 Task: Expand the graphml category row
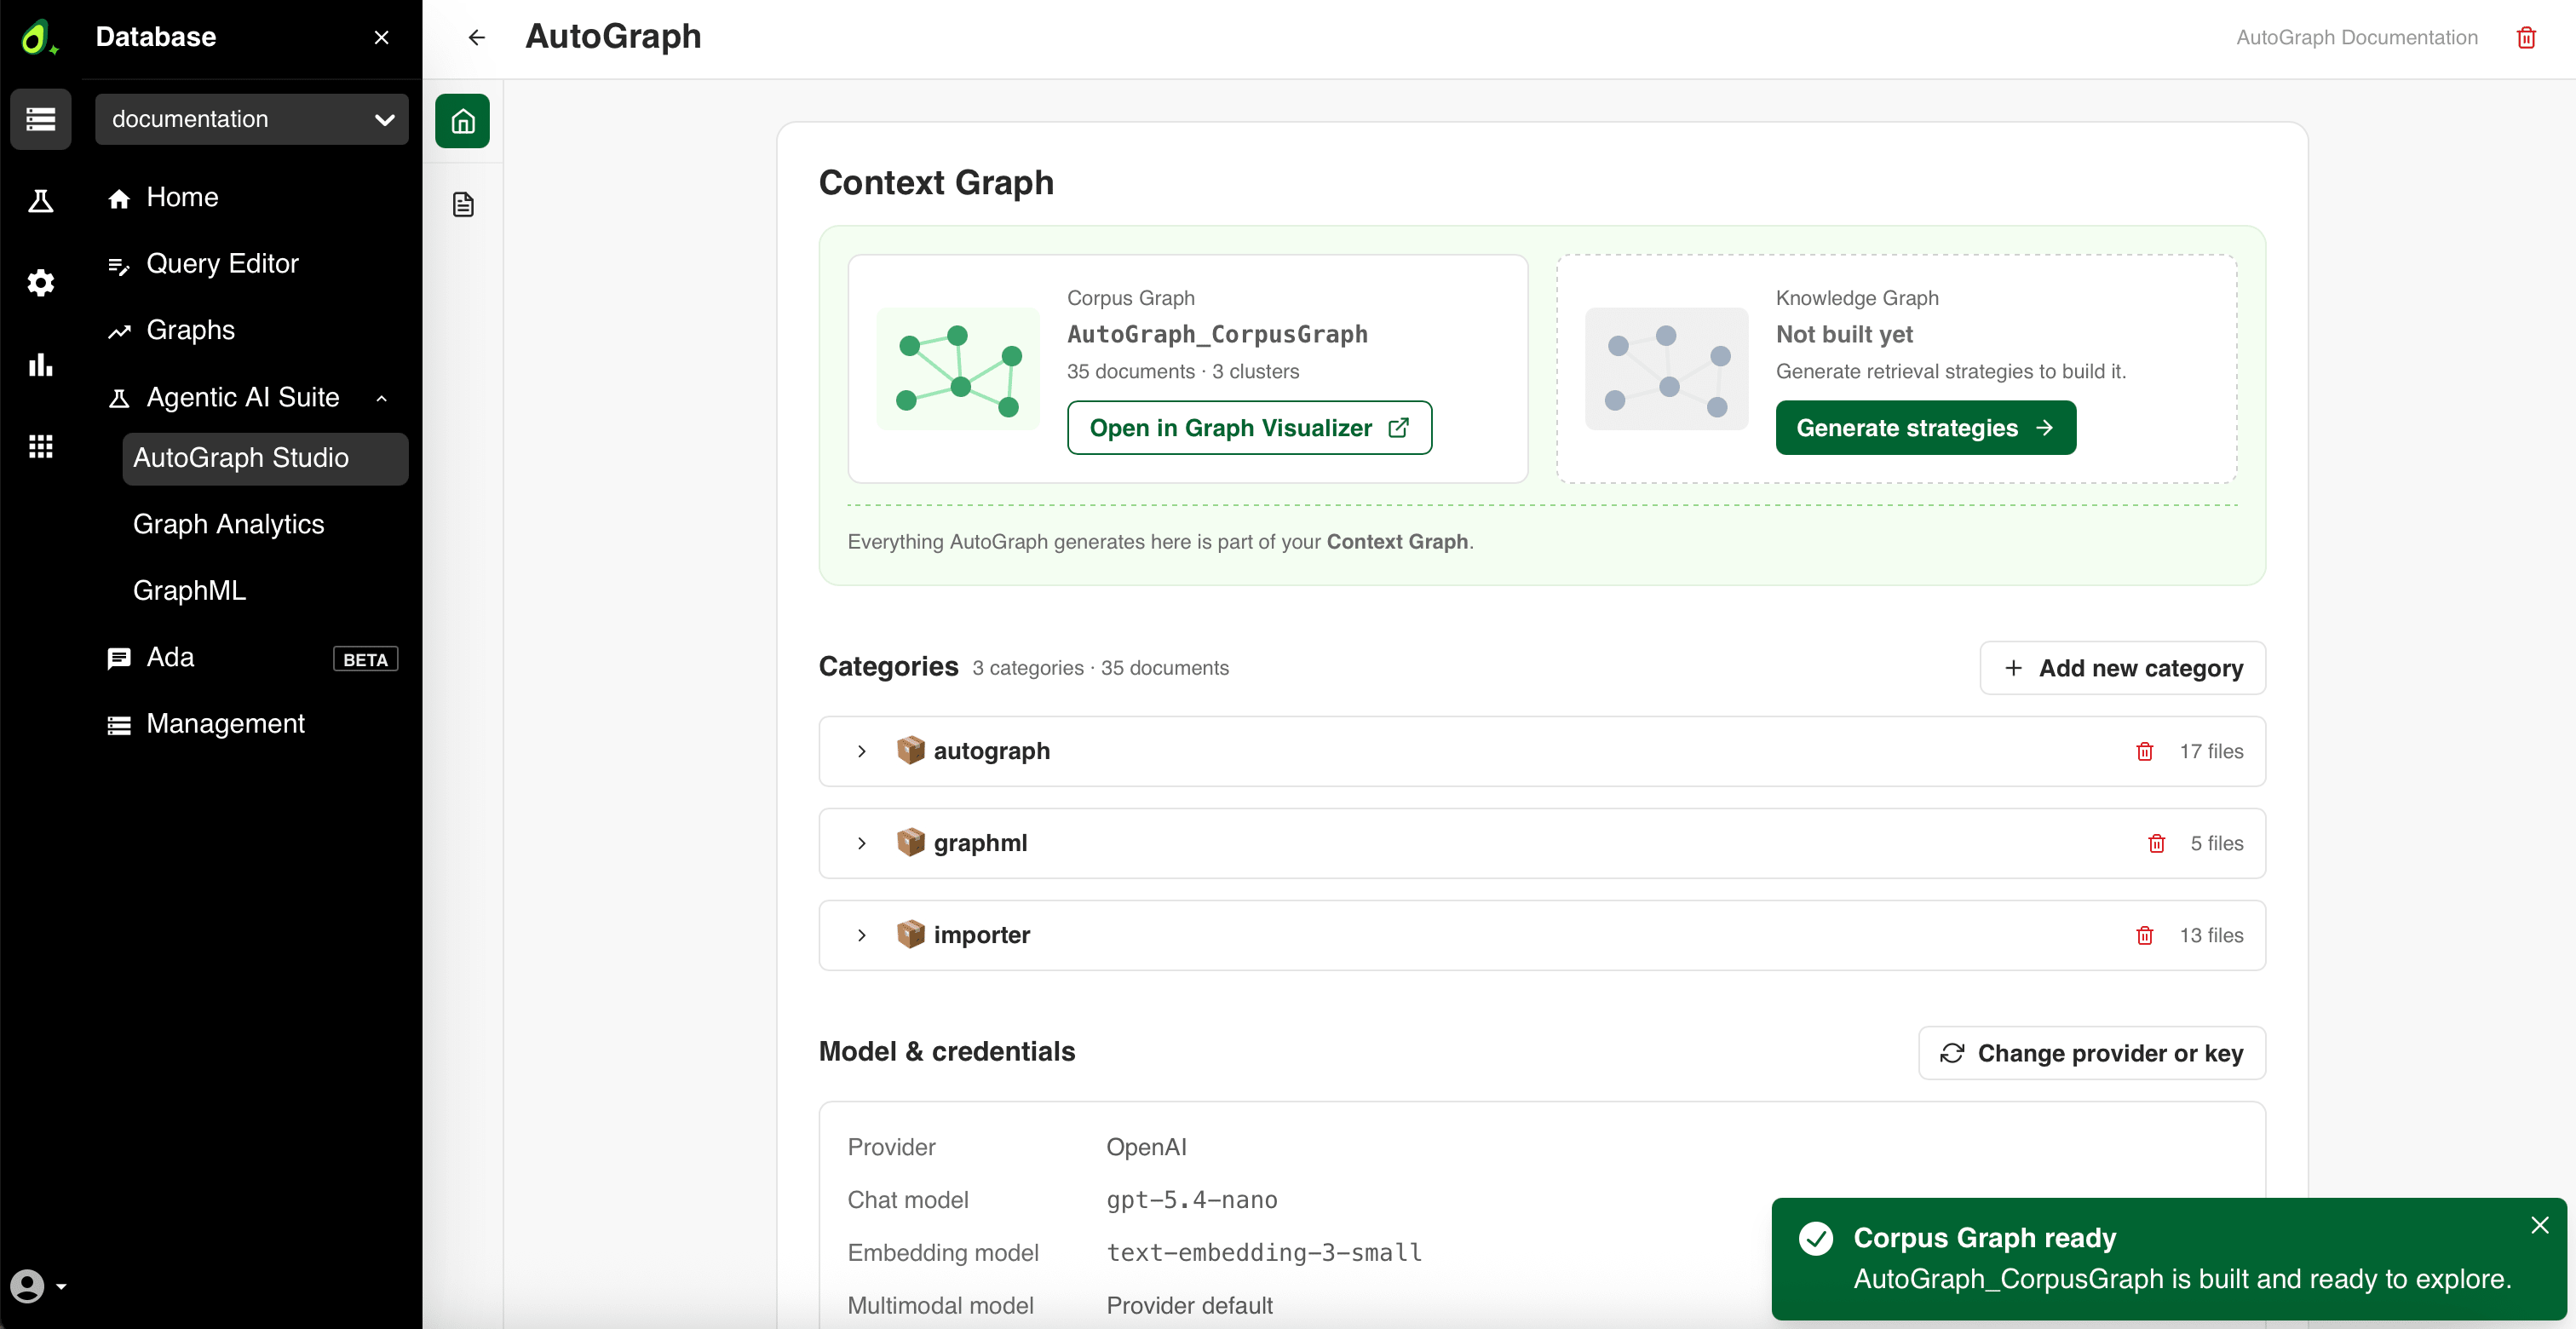tap(861, 843)
